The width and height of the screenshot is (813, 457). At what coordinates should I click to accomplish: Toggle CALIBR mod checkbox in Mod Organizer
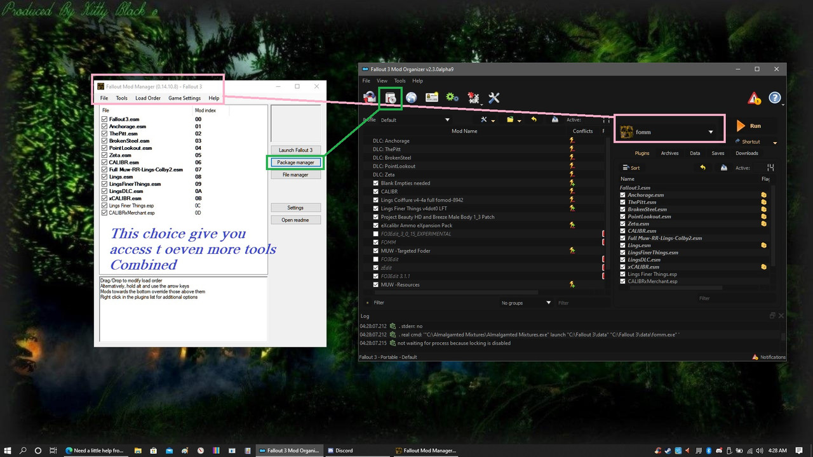[x=376, y=192]
